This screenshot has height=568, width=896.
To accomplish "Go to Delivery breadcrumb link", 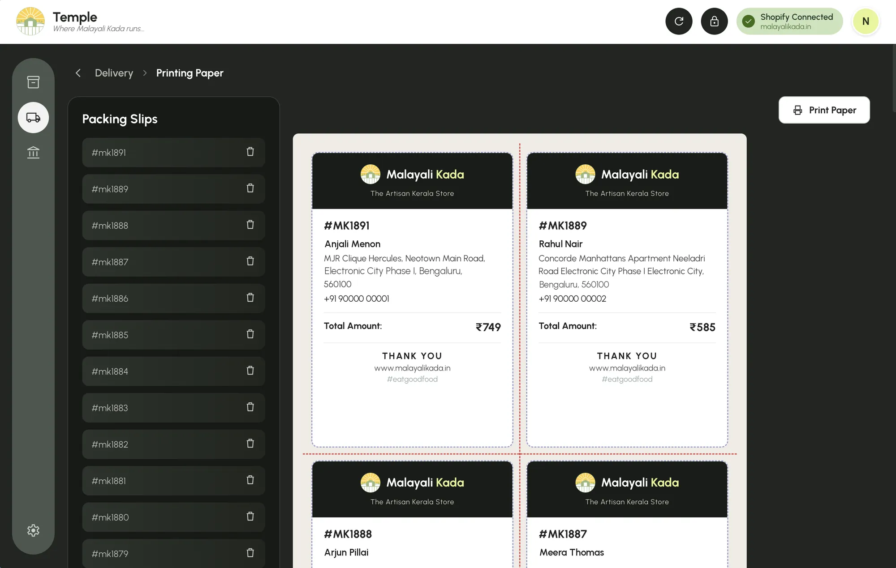I will (x=114, y=73).
